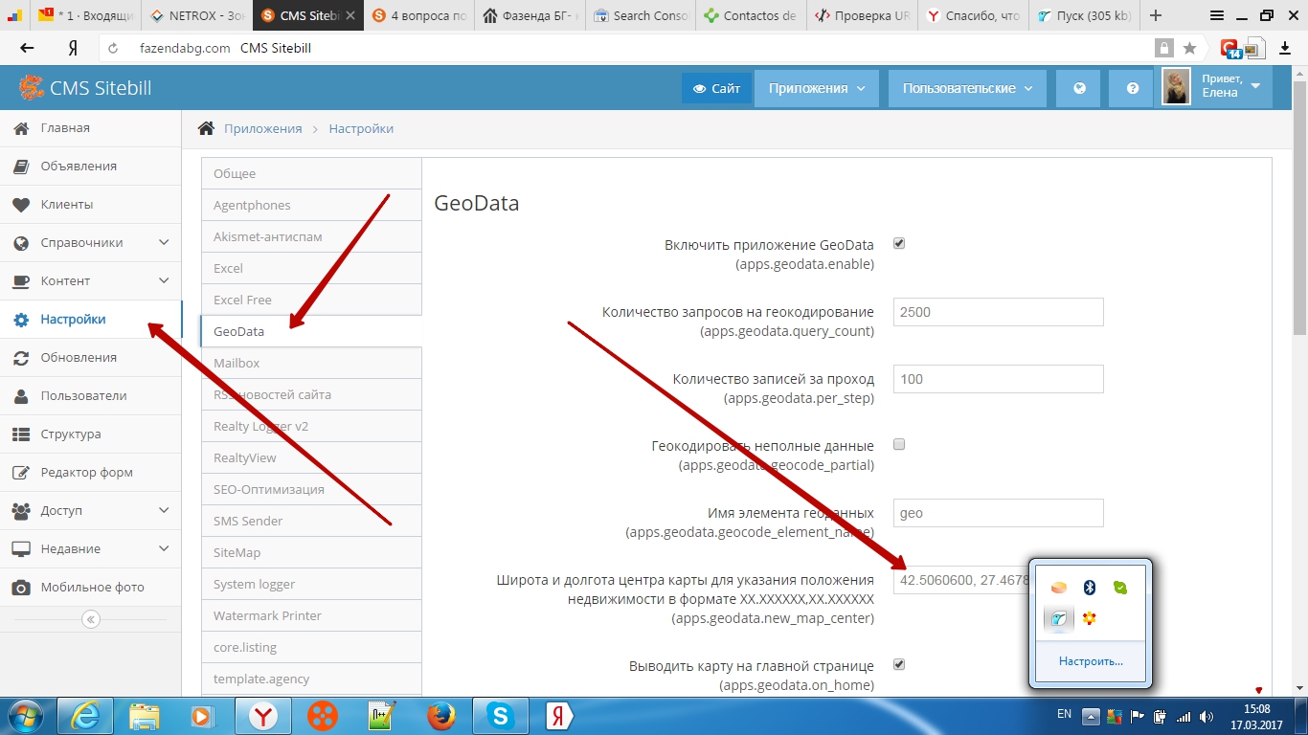The width and height of the screenshot is (1308, 735).
Task: Switch to the Search Console browser tab
Action: (x=640, y=15)
